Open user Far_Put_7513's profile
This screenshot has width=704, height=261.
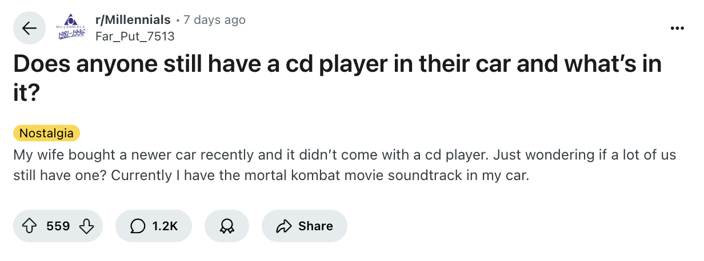[x=134, y=36]
